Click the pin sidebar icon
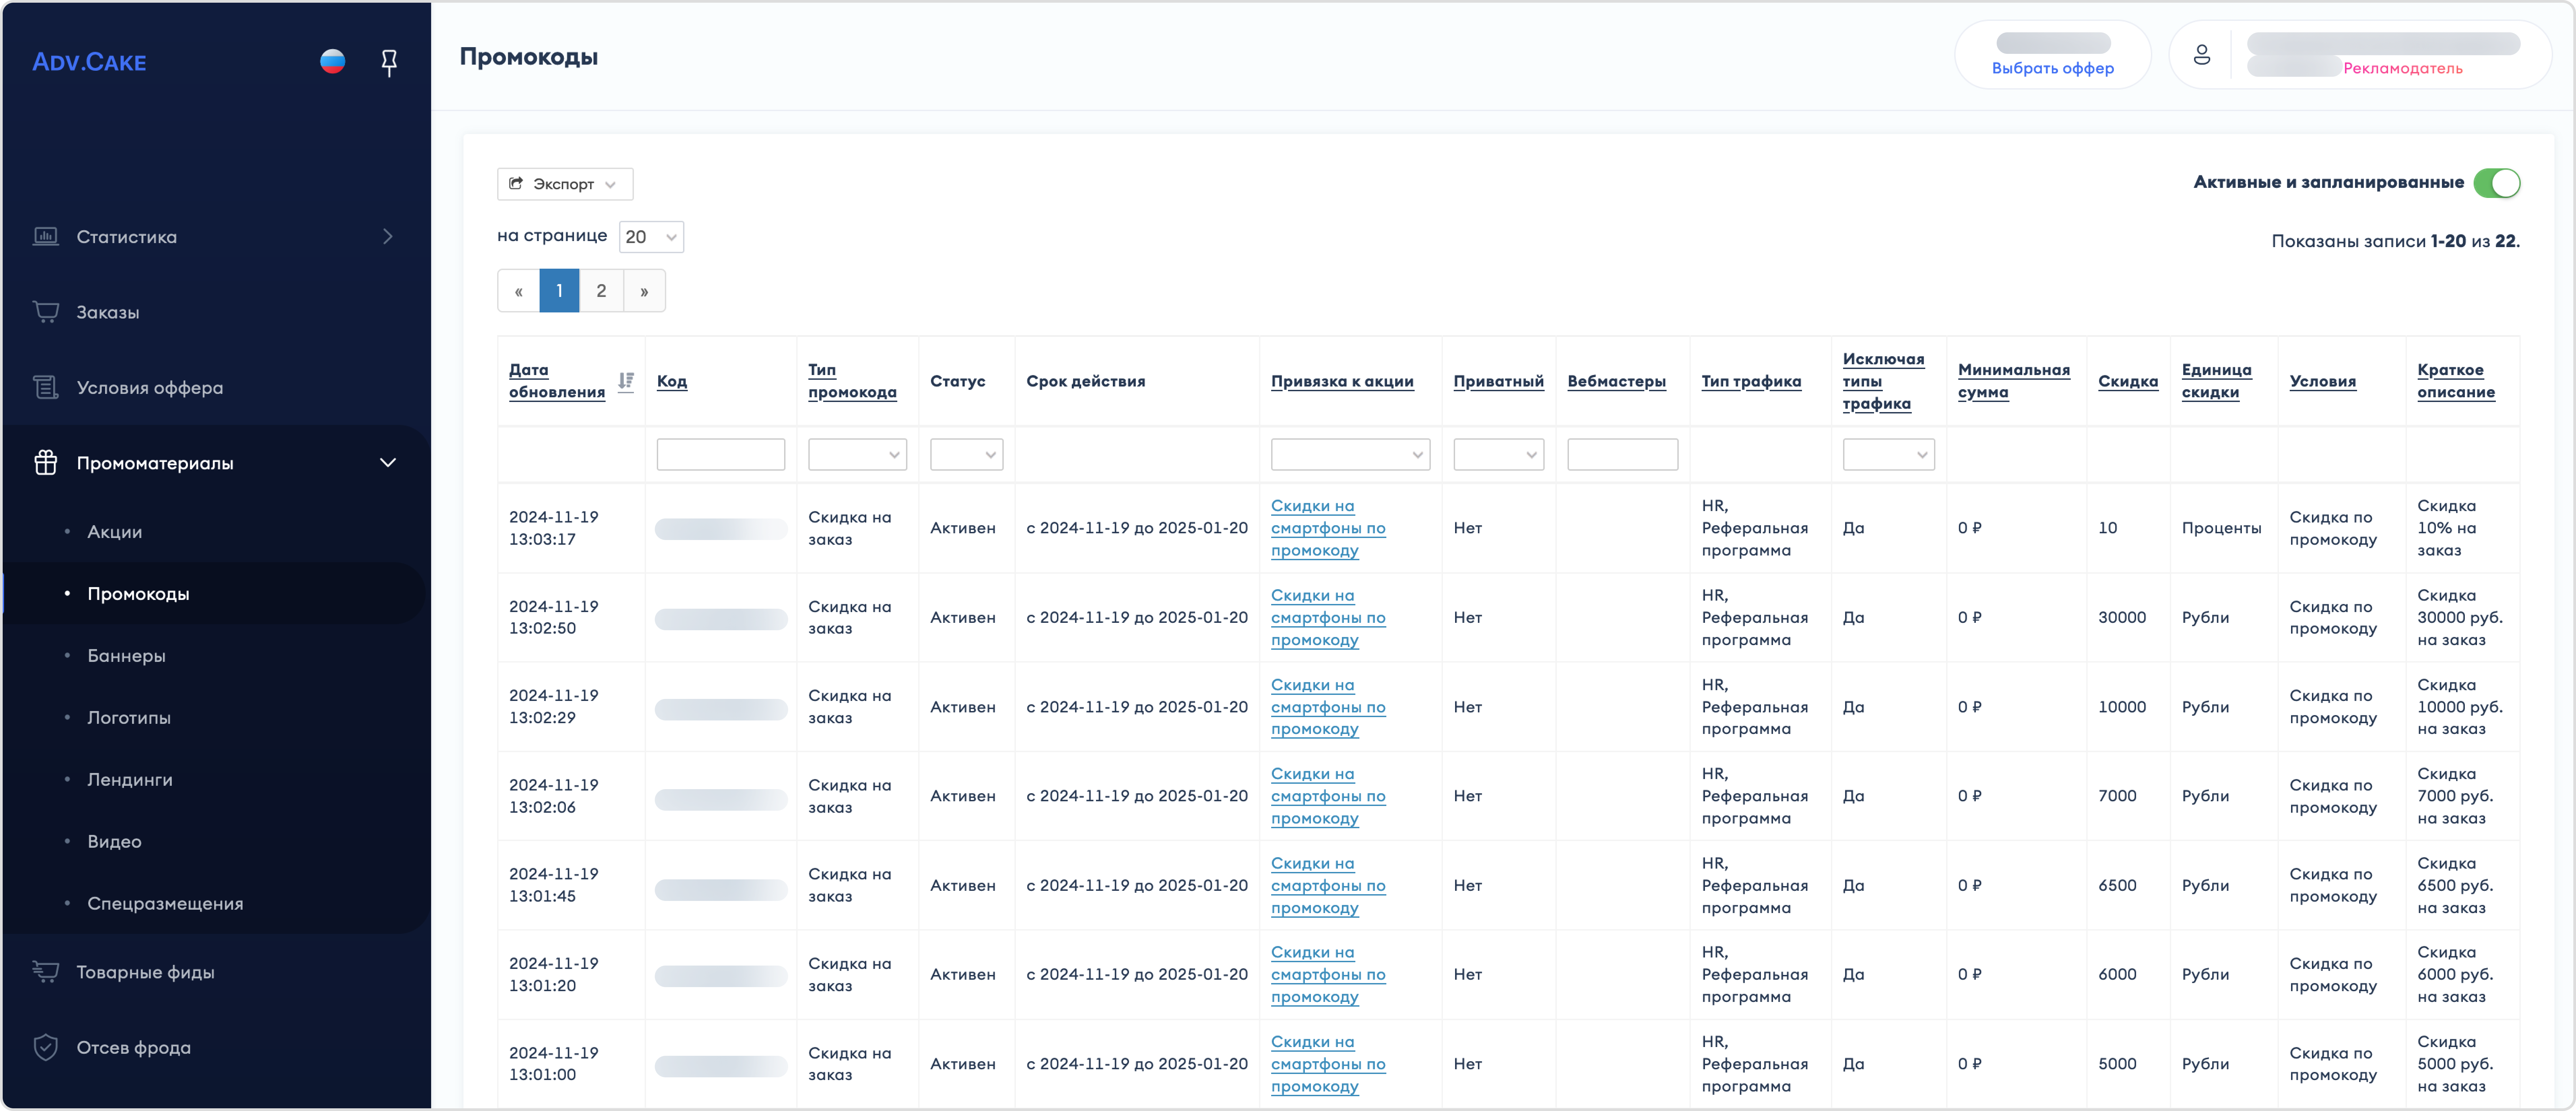This screenshot has height=1111, width=2576. click(389, 63)
